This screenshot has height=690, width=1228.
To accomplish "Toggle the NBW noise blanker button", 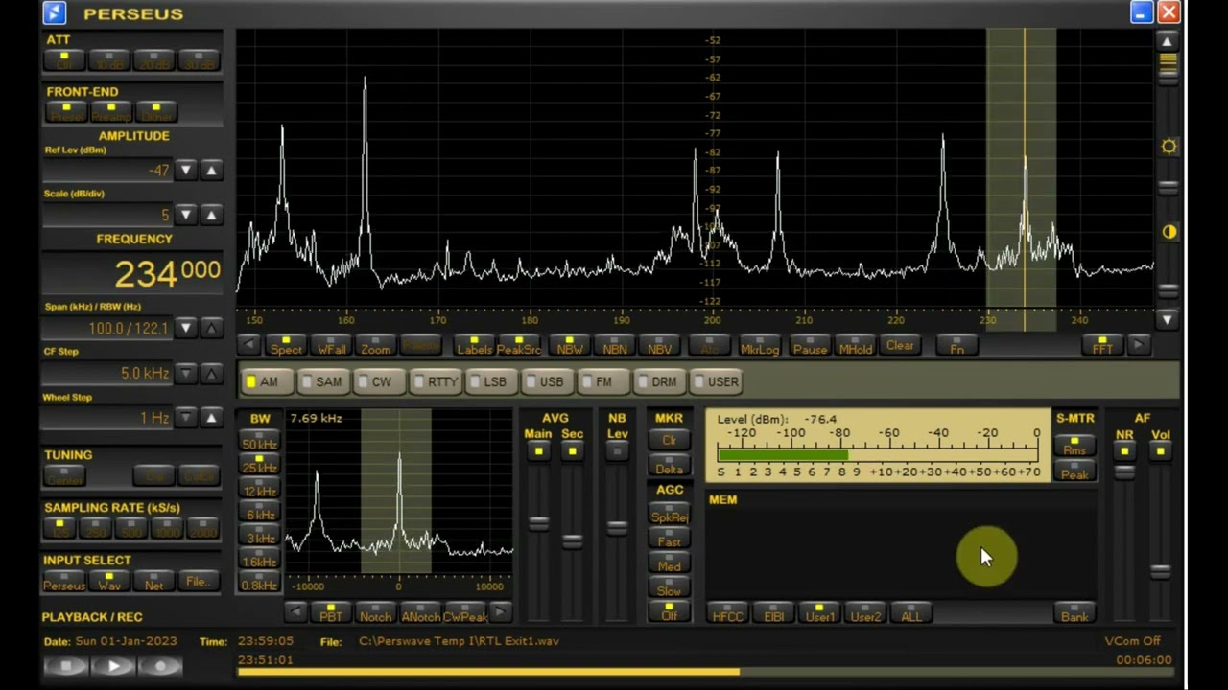I will pos(570,346).
